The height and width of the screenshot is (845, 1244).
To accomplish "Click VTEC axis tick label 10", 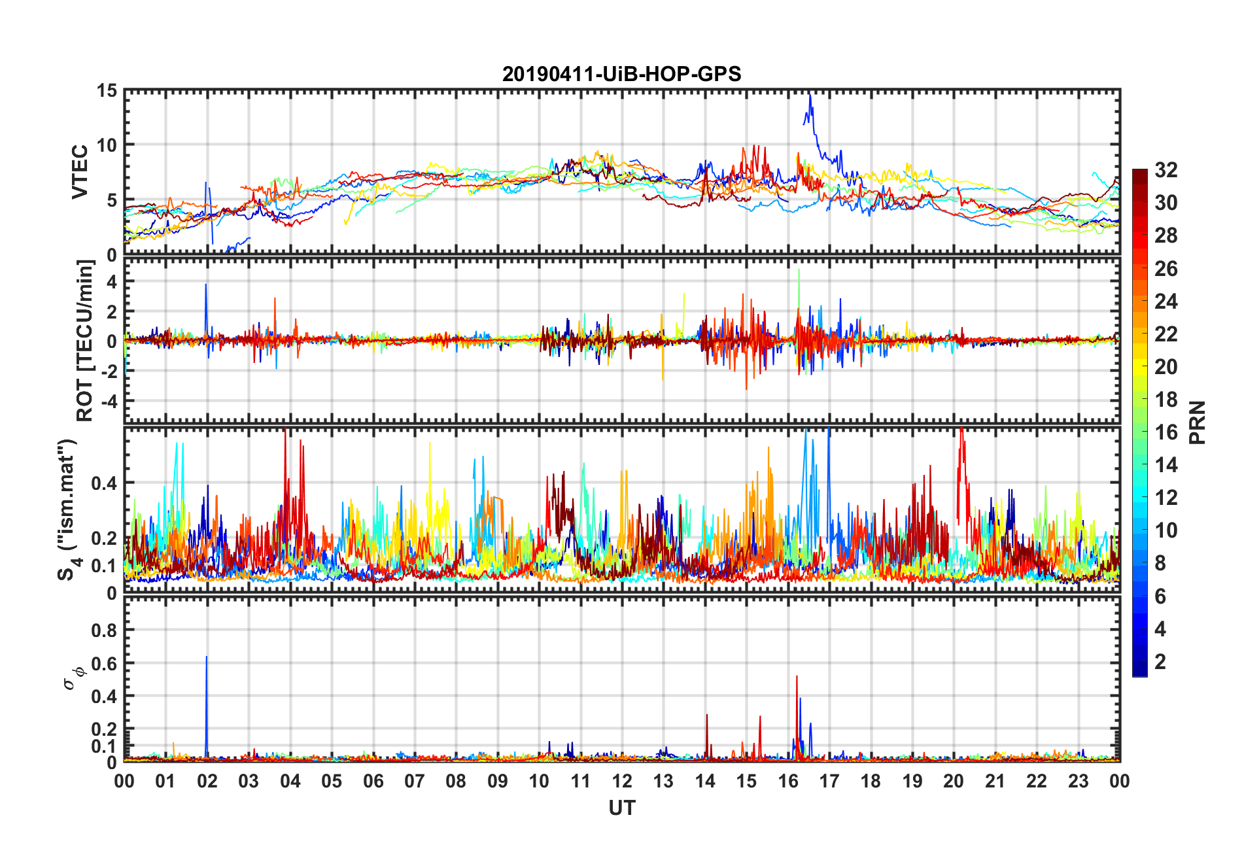I will (107, 145).
